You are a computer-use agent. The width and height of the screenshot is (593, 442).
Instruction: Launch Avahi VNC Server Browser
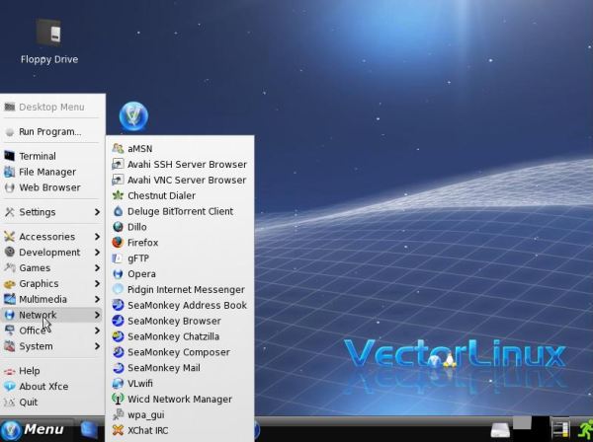tap(180, 180)
